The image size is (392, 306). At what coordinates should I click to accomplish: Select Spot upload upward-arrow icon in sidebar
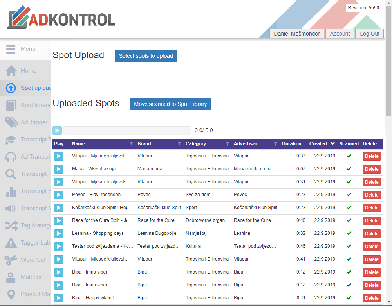(11, 88)
